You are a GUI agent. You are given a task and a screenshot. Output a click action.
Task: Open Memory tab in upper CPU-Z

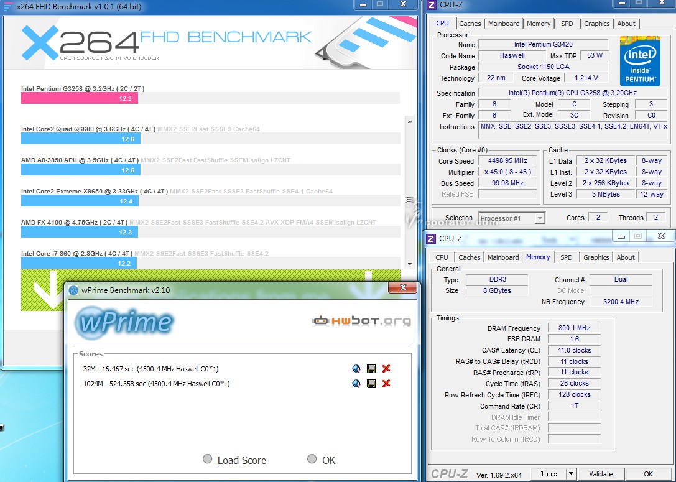click(539, 24)
